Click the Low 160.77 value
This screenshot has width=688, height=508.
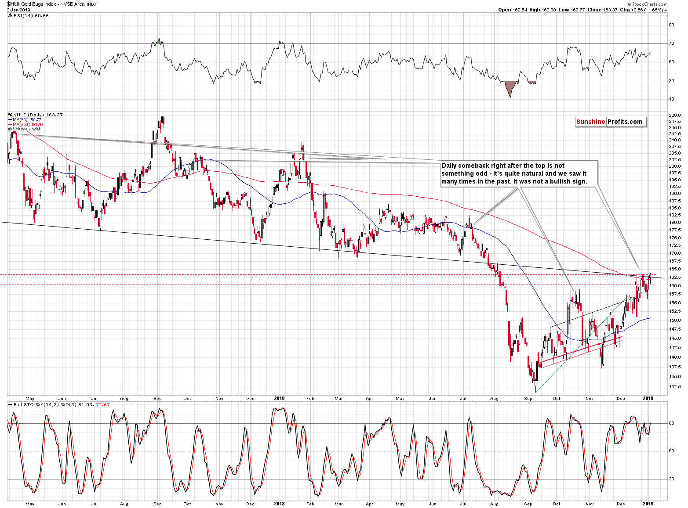(572, 10)
